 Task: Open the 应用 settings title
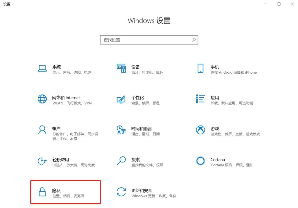(215, 98)
